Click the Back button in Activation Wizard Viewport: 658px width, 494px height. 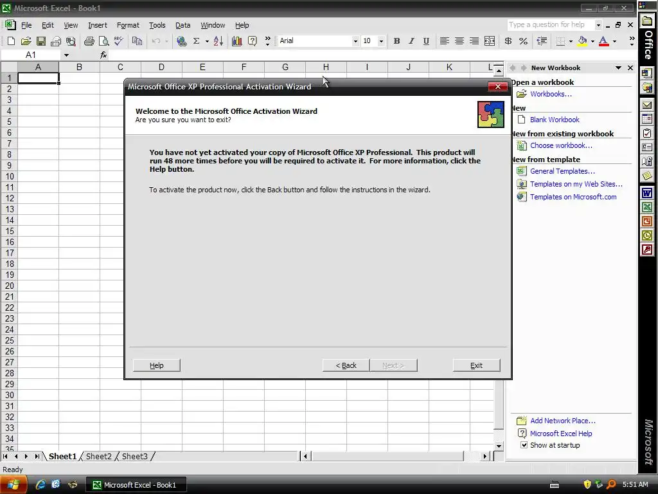[x=346, y=365]
